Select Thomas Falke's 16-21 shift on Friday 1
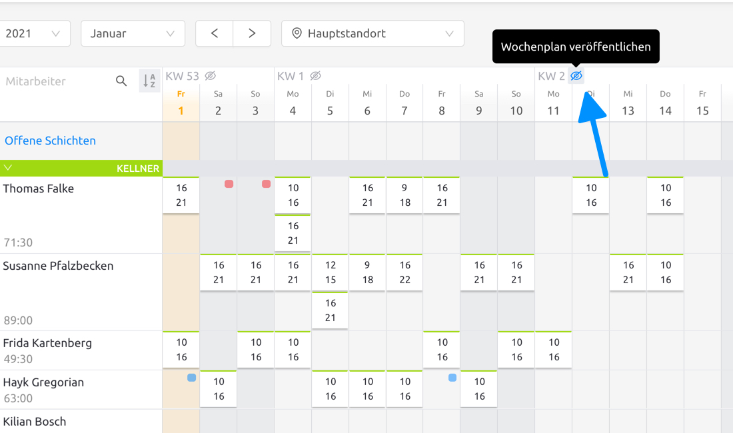The image size is (733, 433). click(181, 195)
